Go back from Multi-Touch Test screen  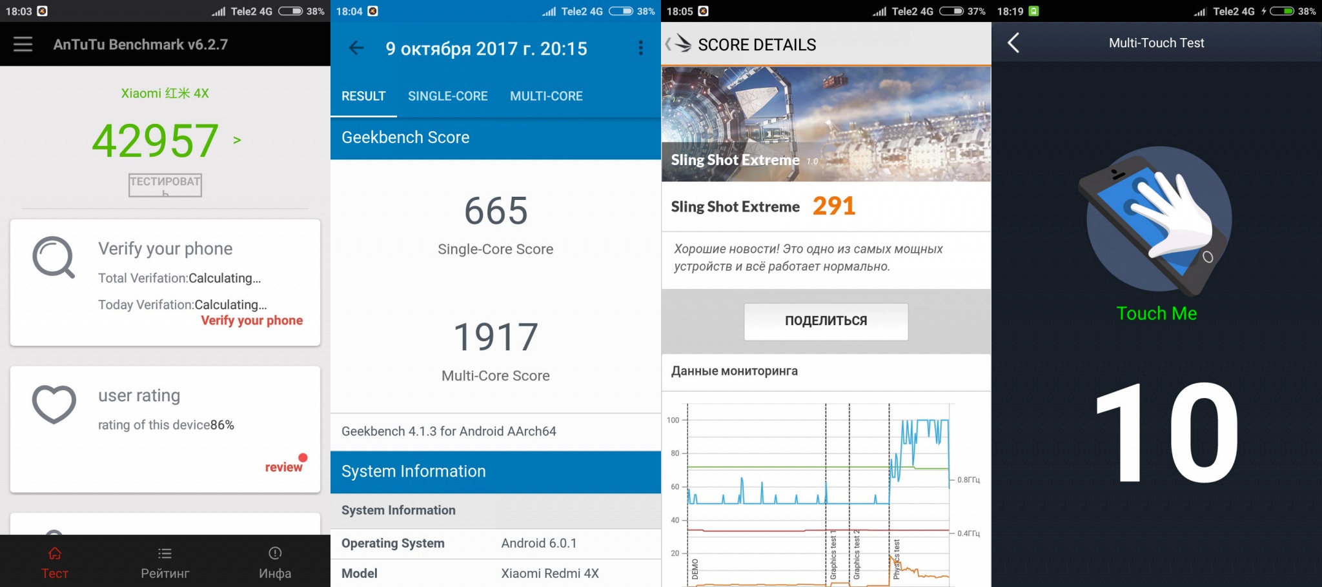[1013, 43]
